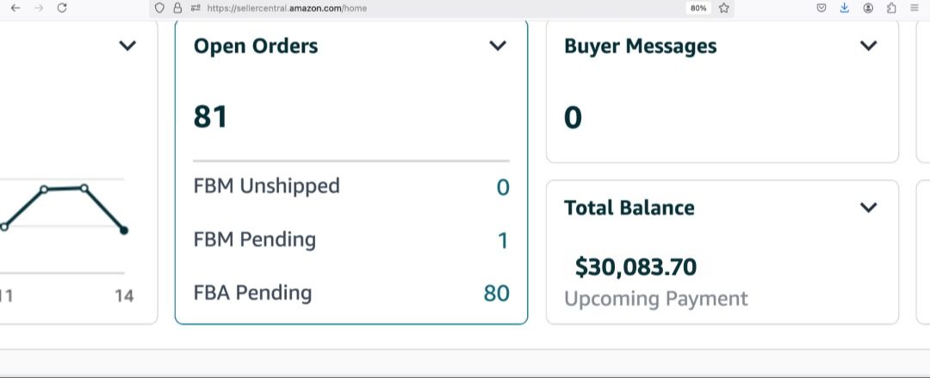Screen dimensions: 930x378
Task: Collapse the Open Orders card
Action: pyautogui.click(x=498, y=46)
